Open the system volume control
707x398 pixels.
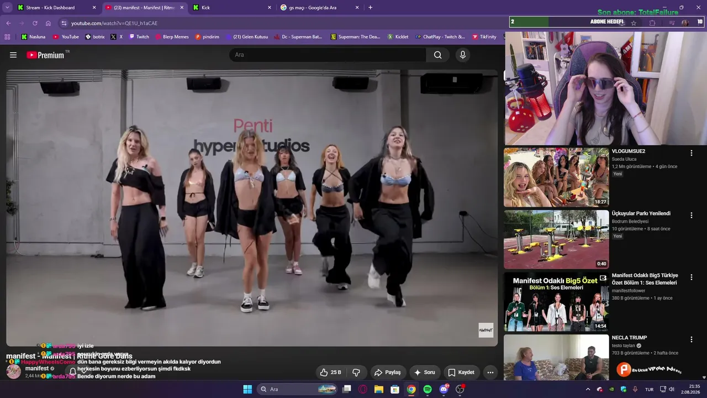pyautogui.click(x=672, y=389)
